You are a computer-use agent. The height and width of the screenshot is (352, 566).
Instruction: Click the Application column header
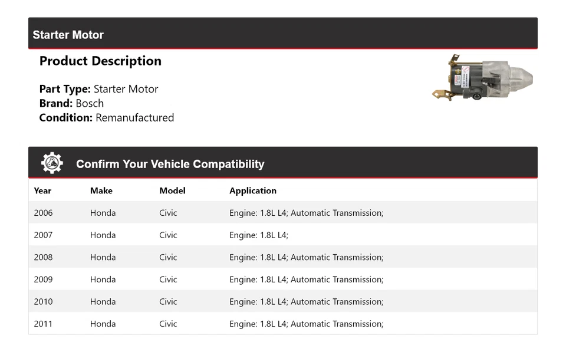[x=252, y=190]
